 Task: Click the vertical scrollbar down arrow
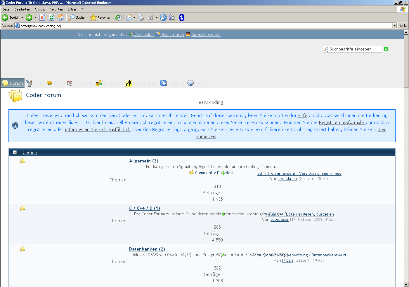pos(406,284)
